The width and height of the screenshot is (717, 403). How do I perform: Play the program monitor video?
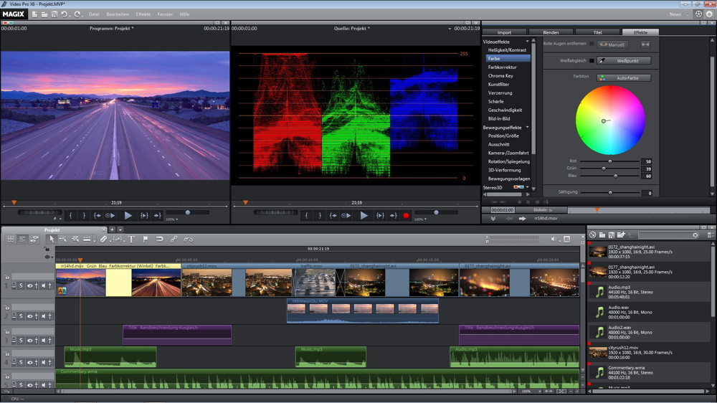coord(128,215)
